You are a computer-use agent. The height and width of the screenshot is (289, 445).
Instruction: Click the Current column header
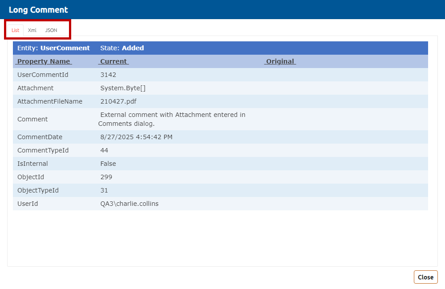(113, 61)
